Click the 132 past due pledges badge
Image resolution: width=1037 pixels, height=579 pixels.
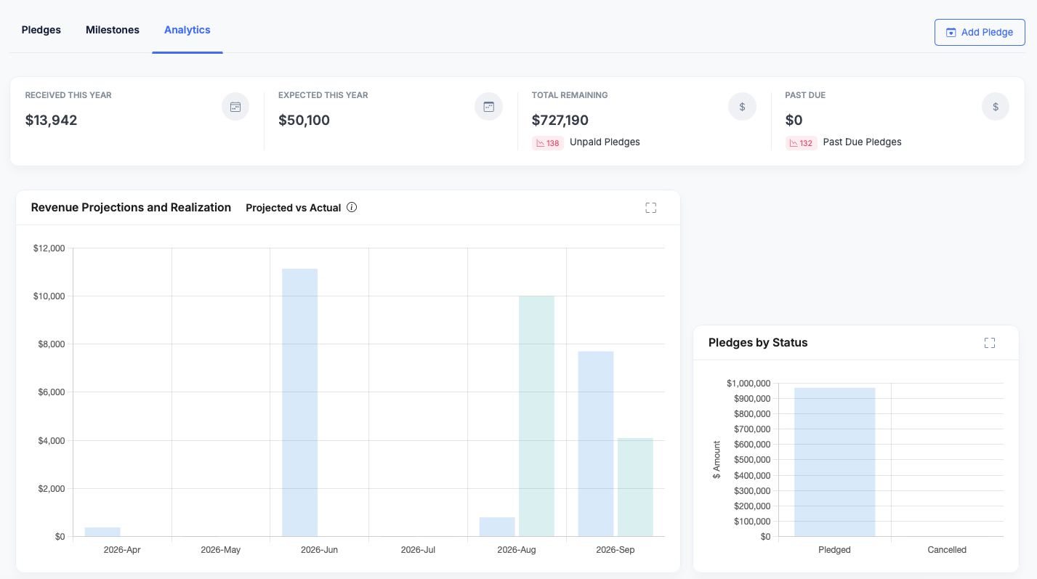pos(802,143)
